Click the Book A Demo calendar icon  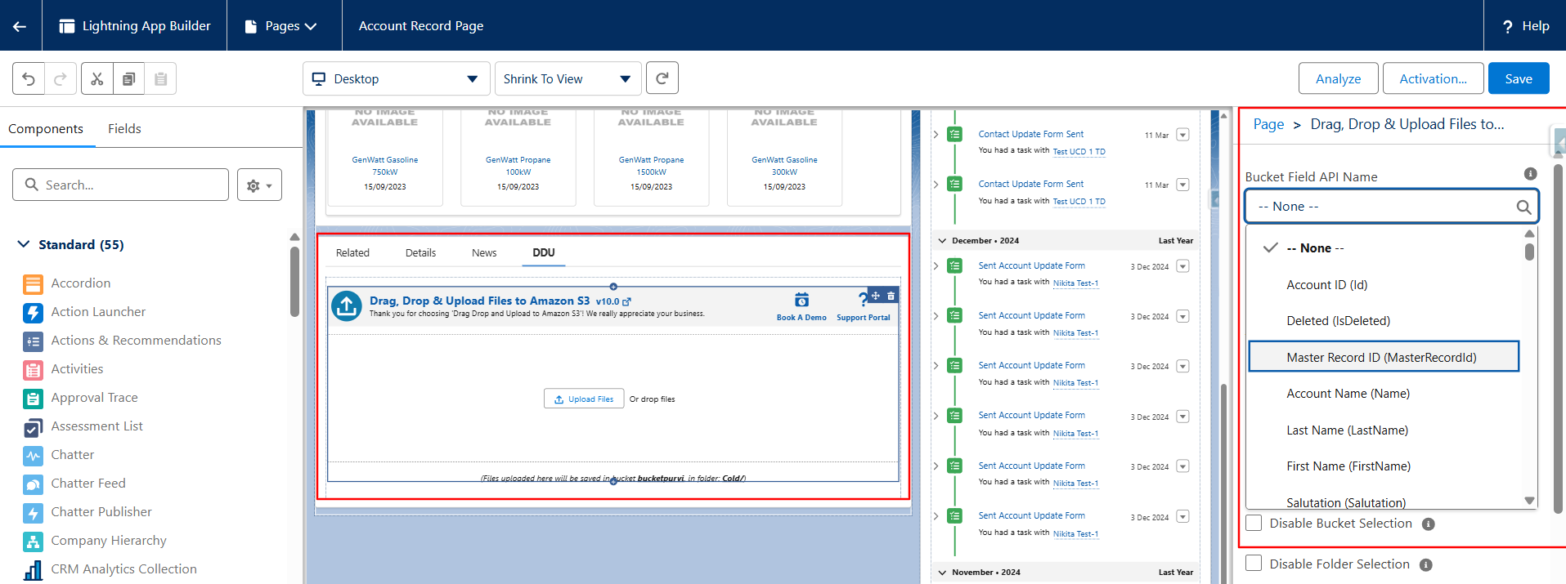coord(801,300)
